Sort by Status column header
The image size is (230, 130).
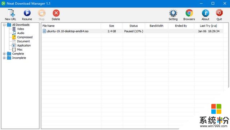[x=134, y=26]
